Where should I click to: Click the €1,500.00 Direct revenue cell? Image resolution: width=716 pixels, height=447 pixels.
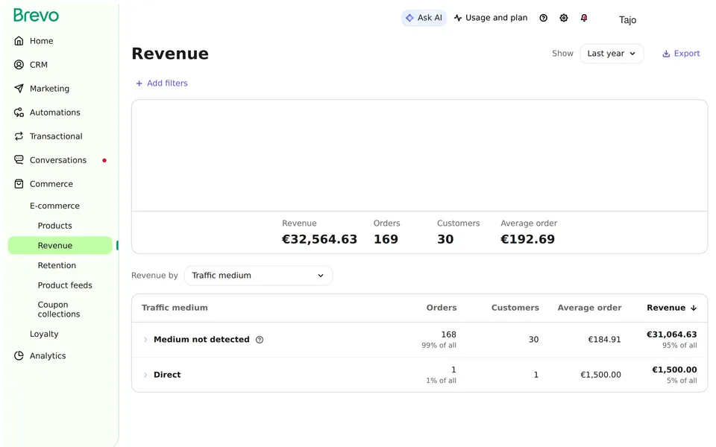(x=674, y=370)
